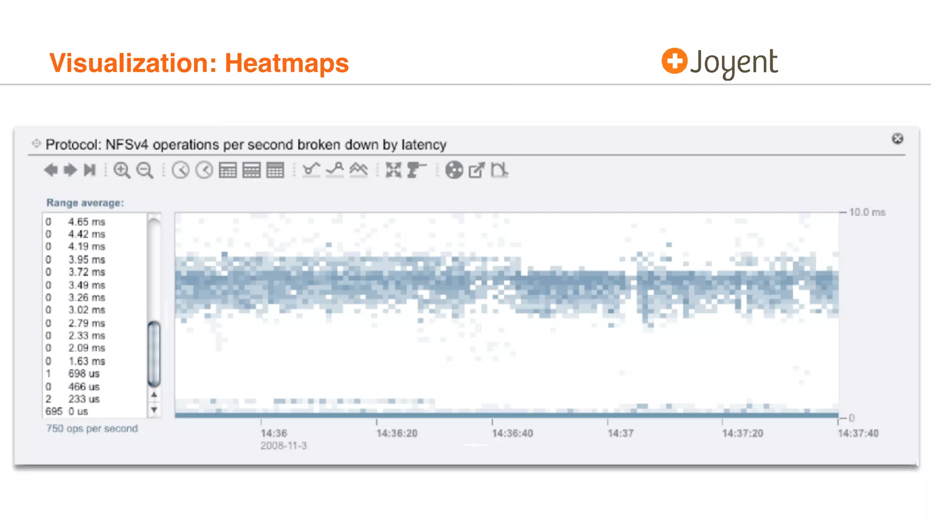Close the NFSv4 latency panel
The image size is (931, 523).
click(897, 138)
